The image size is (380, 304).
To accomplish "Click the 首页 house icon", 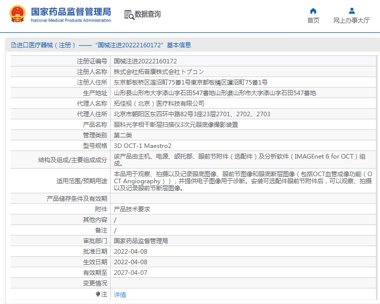I will pos(313,11).
